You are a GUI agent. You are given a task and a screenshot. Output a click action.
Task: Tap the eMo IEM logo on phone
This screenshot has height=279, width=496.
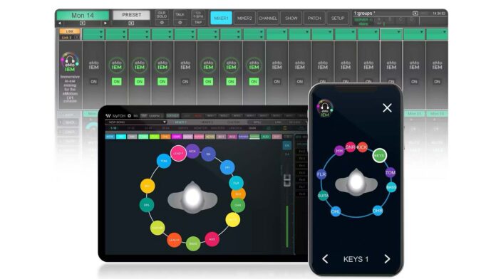325,108
